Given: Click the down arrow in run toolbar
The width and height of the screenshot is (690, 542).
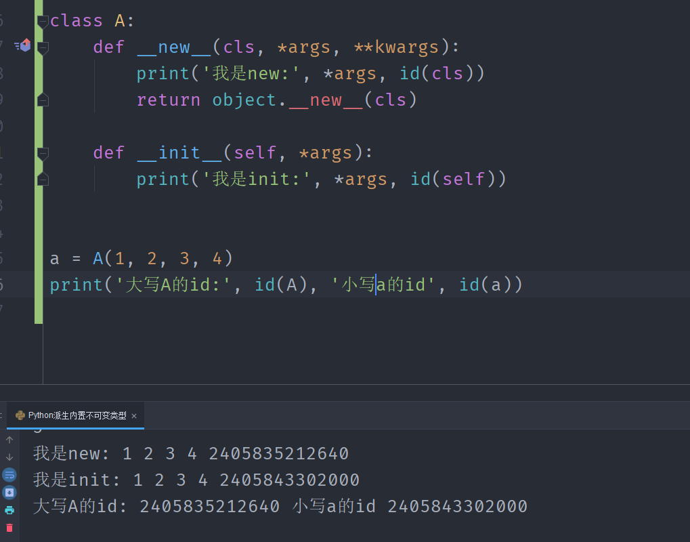Looking at the screenshot, I should pyautogui.click(x=9, y=457).
